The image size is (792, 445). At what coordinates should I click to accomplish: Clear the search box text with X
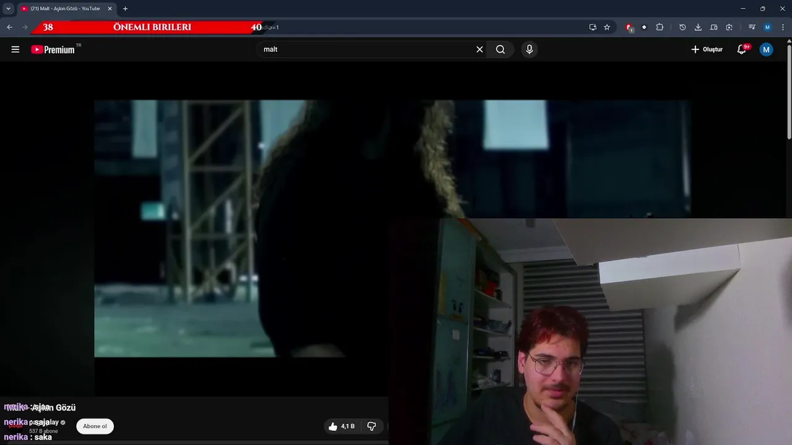click(x=480, y=49)
